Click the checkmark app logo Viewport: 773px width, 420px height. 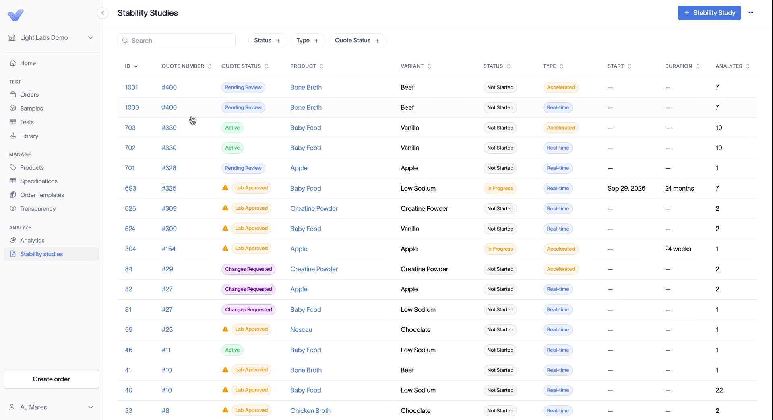16,15
